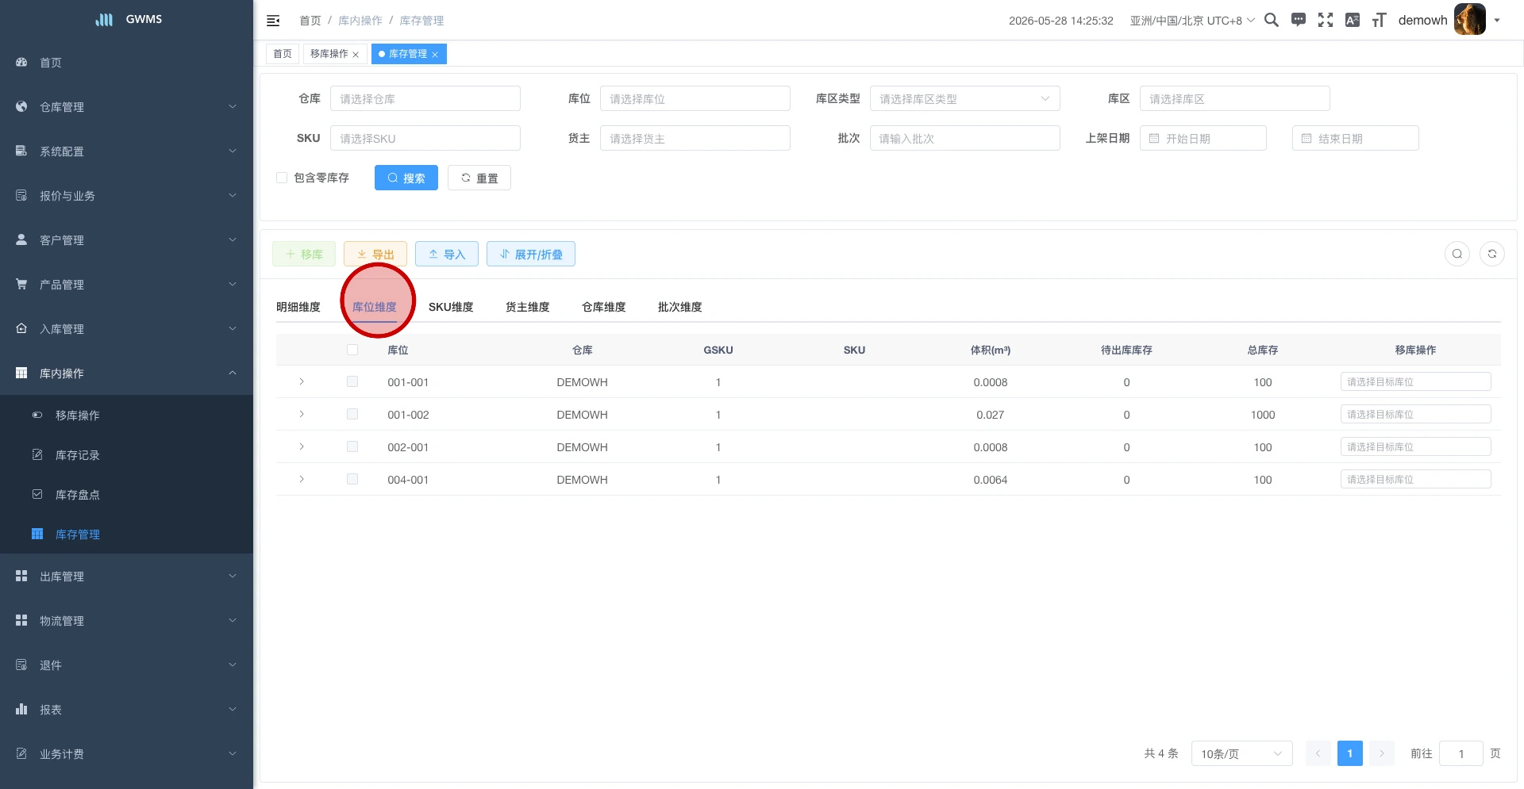
Task: Click the 客户管理 person icon
Action: (x=21, y=239)
